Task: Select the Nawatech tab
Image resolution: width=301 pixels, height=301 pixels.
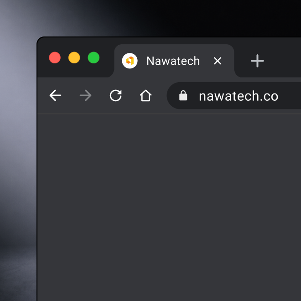Action: (x=174, y=61)
